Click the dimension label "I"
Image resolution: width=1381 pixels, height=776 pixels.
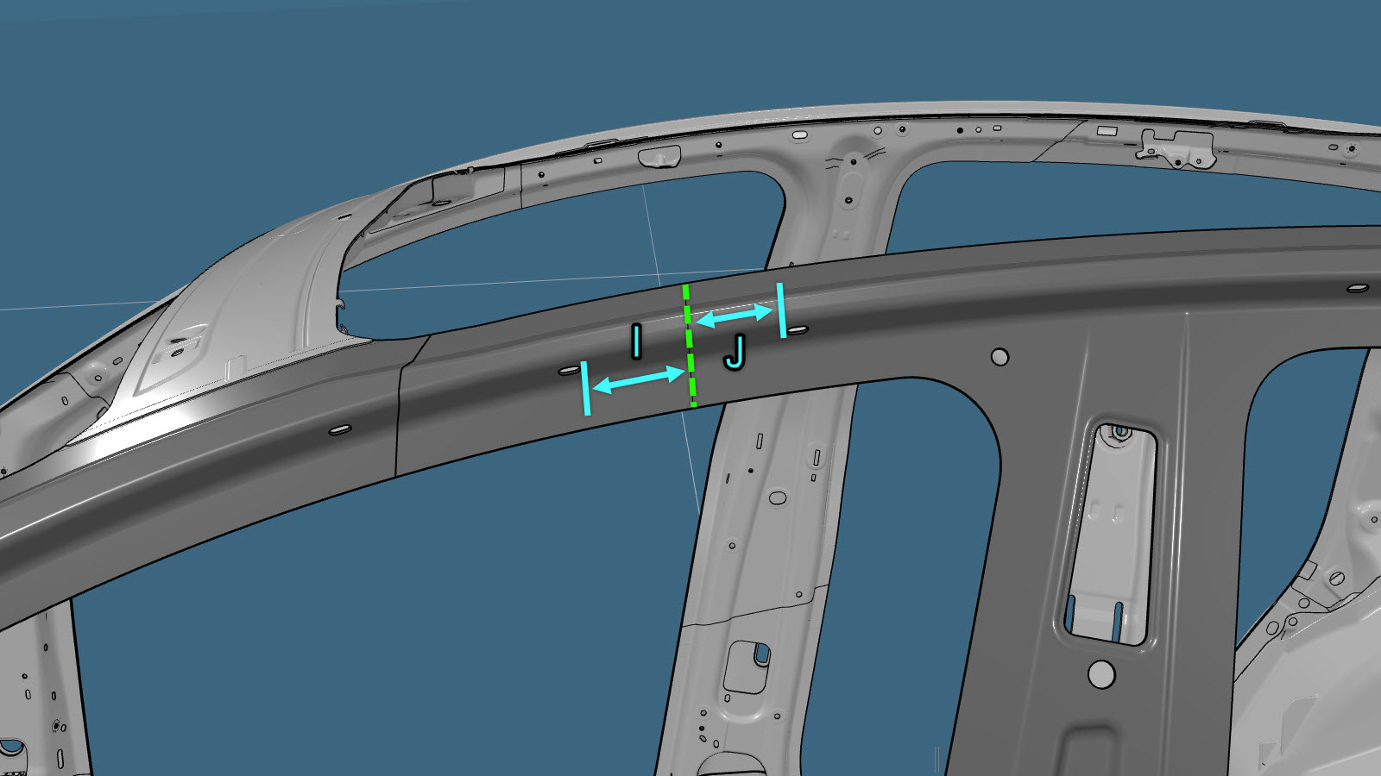click(x=637, y=341)
